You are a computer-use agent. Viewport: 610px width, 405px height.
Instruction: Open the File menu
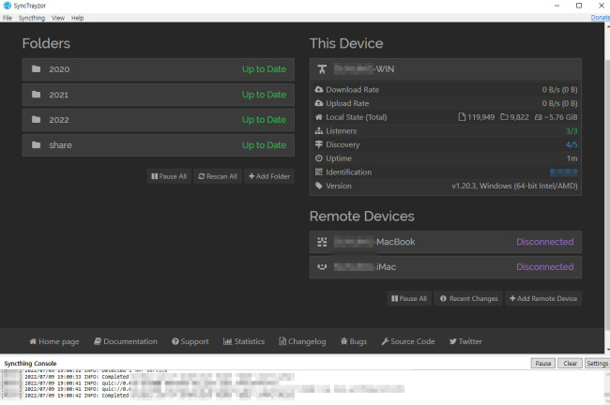[x=8, y=18]
